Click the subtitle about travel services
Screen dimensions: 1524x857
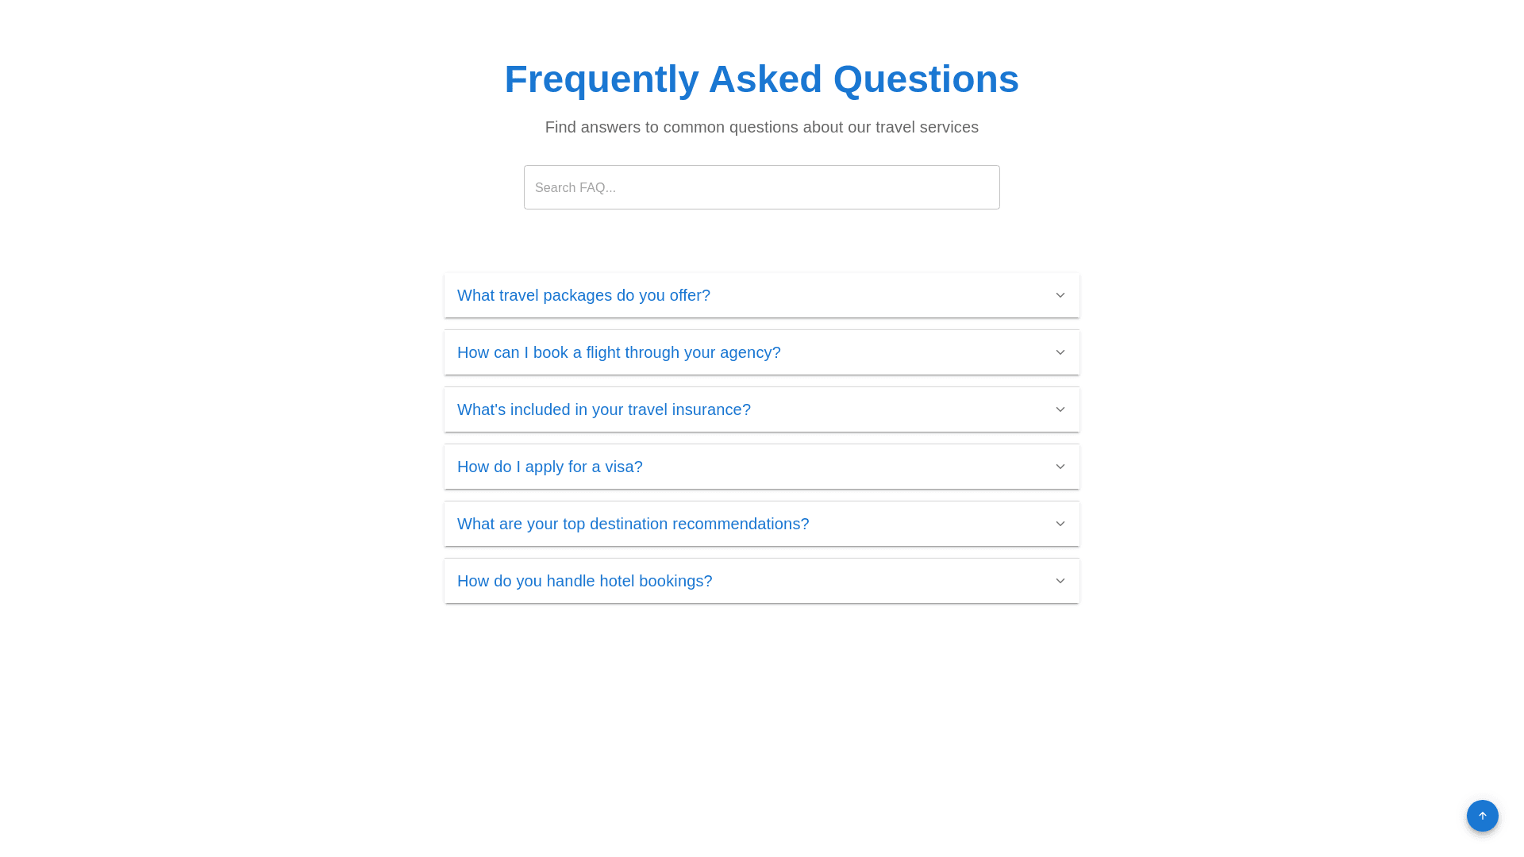761,127
